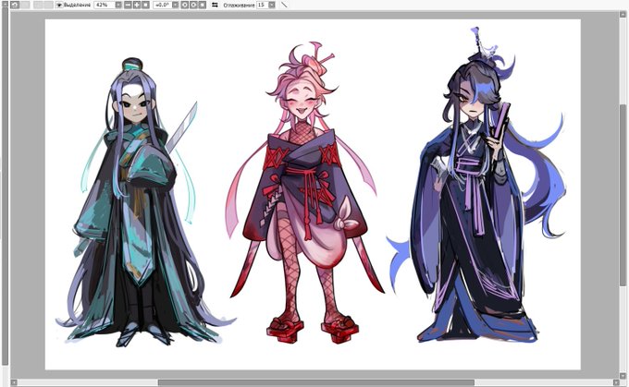
Task: Click the Undo arrow icon
Action: (15, 5)
